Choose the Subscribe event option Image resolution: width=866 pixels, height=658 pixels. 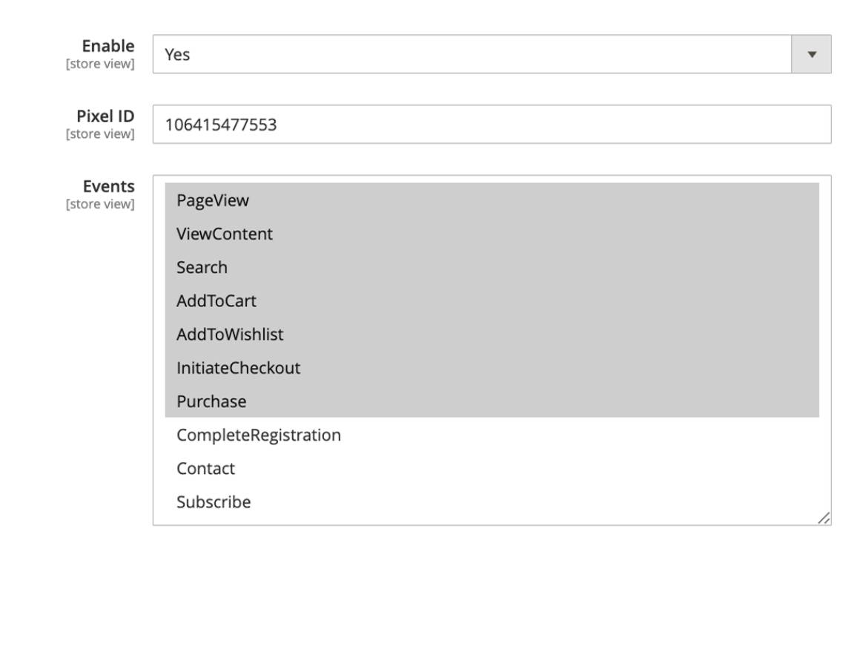(x=492, y=501)
